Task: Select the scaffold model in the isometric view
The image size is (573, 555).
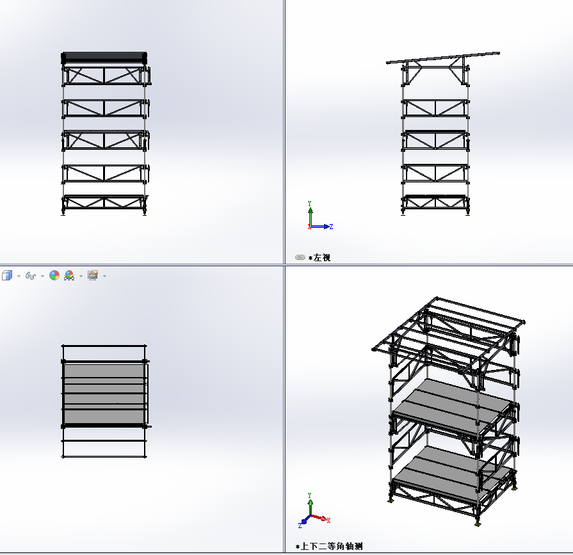Action: pos(449,412)
